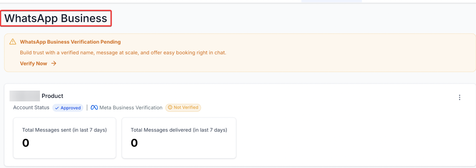Click the Account Status label
476x168 pixels.
pos(31,108)
